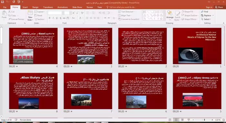This screenshot has height=123, width=226.
Task: Switch to the Insert tab
Action: pos(25,7)
